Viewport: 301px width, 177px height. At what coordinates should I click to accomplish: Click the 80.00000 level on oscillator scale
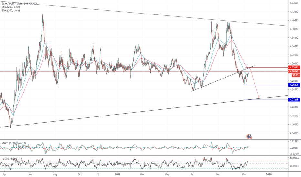294,158
